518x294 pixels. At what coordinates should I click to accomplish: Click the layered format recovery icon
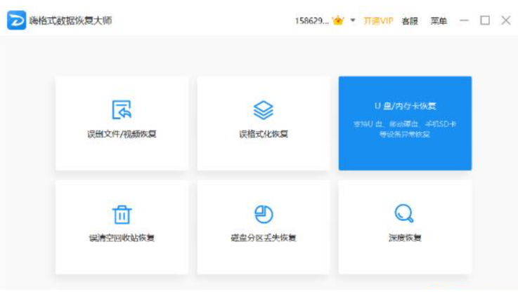[263, 110]
